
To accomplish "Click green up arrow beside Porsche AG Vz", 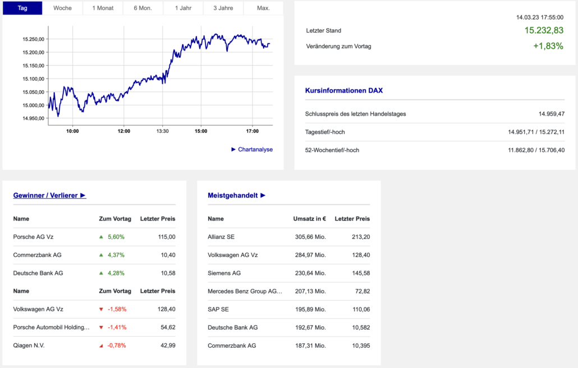I will (x=101, y=237).
